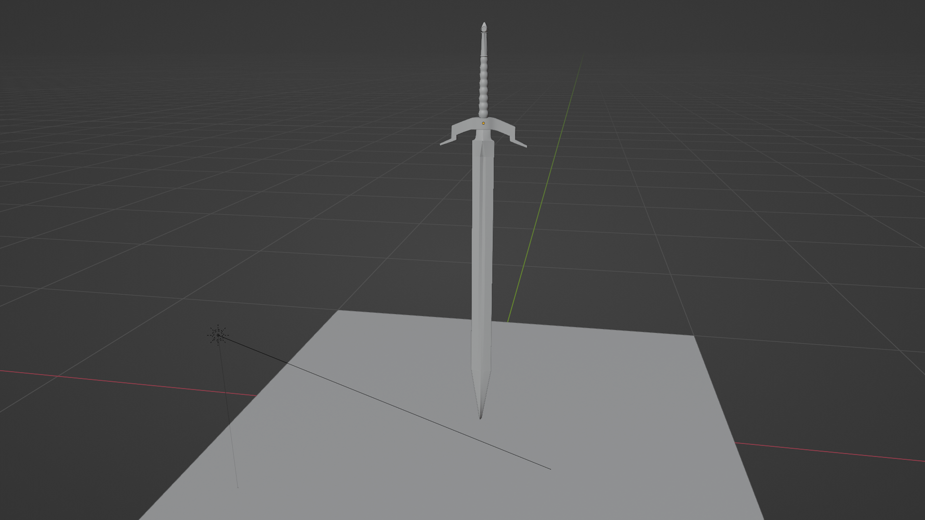Click the orange origin point on crossguard
This screenshot has height=520, width=925.
(x=483, y=123)
